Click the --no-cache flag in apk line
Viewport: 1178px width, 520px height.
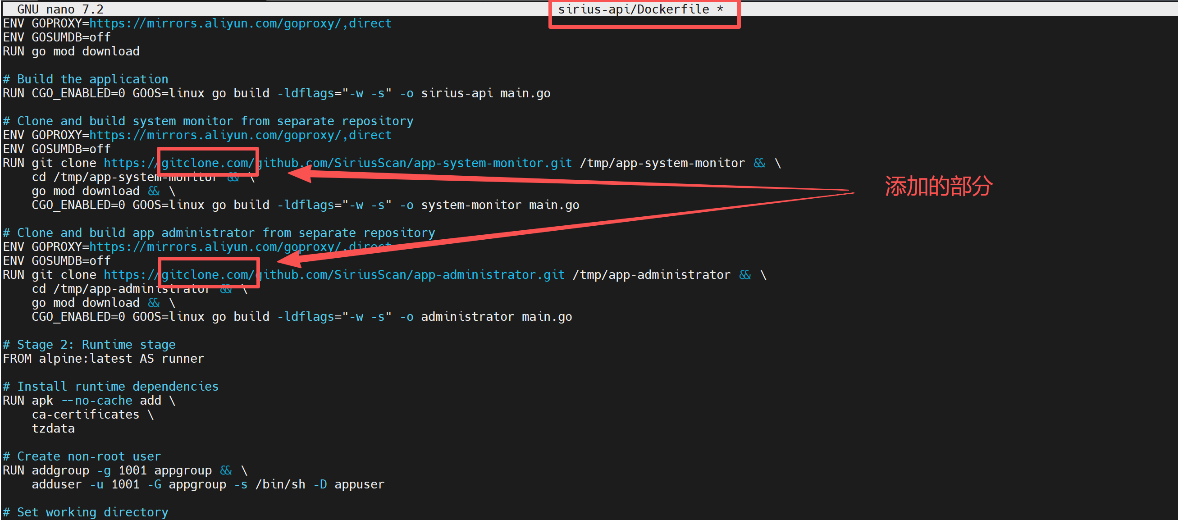tap(96, 400)
